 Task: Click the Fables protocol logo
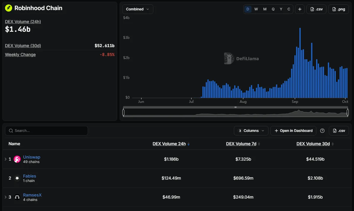point(17,178)
